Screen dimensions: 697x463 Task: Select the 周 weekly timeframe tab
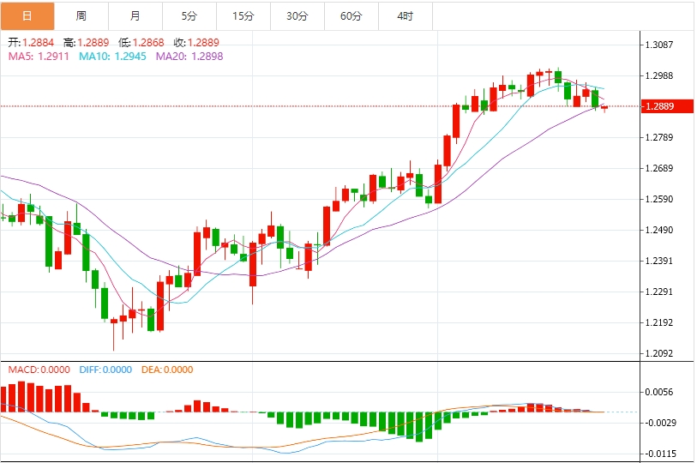pyautogui.click(x=81, y=15)
